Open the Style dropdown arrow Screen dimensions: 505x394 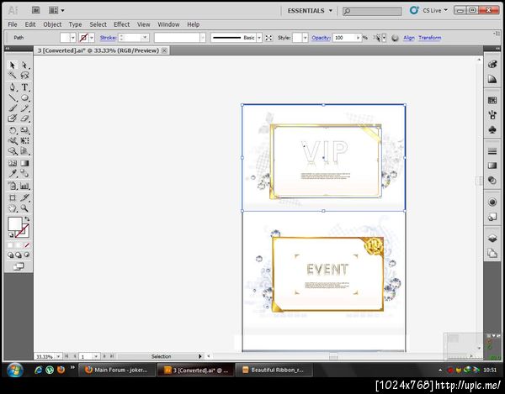tap(305, 38)
